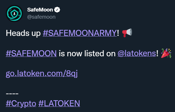Click the red megaphone emoji

(127, 33)
